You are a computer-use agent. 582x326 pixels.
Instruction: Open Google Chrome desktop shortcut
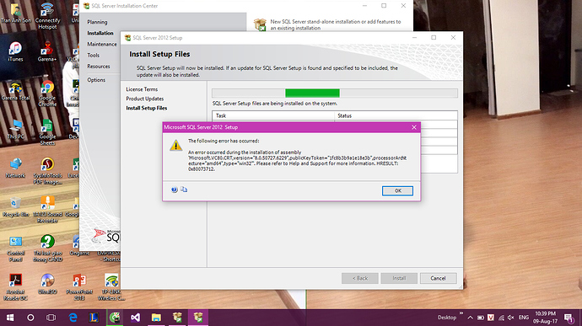point(47,94)
